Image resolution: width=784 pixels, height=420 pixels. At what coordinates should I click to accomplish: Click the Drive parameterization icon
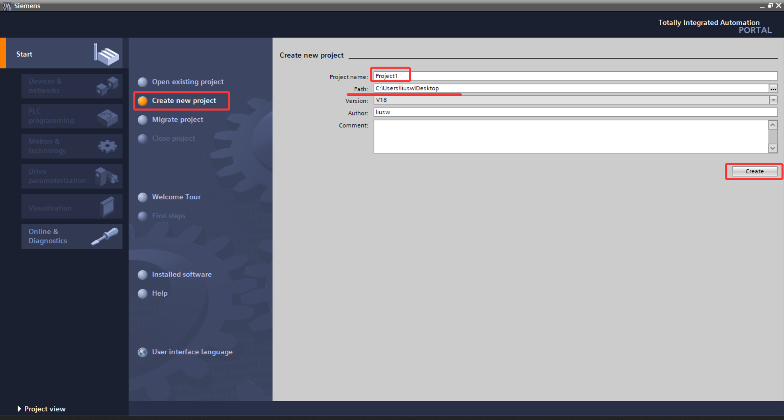tap(107, 177)
